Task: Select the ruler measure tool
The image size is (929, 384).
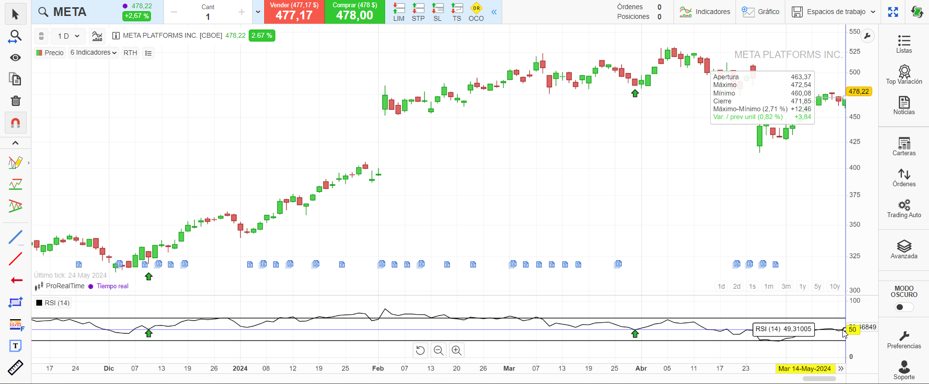Action: click(15, 368)
